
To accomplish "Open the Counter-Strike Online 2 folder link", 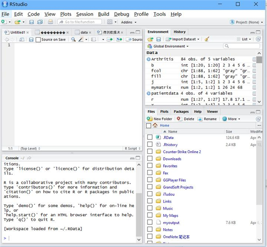I will [x=182, y=152].
